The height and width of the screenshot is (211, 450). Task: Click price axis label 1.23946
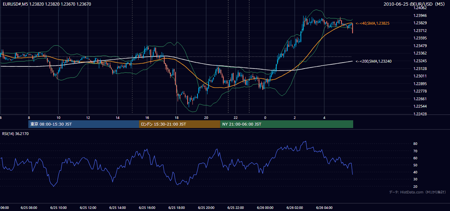point(420,15)
